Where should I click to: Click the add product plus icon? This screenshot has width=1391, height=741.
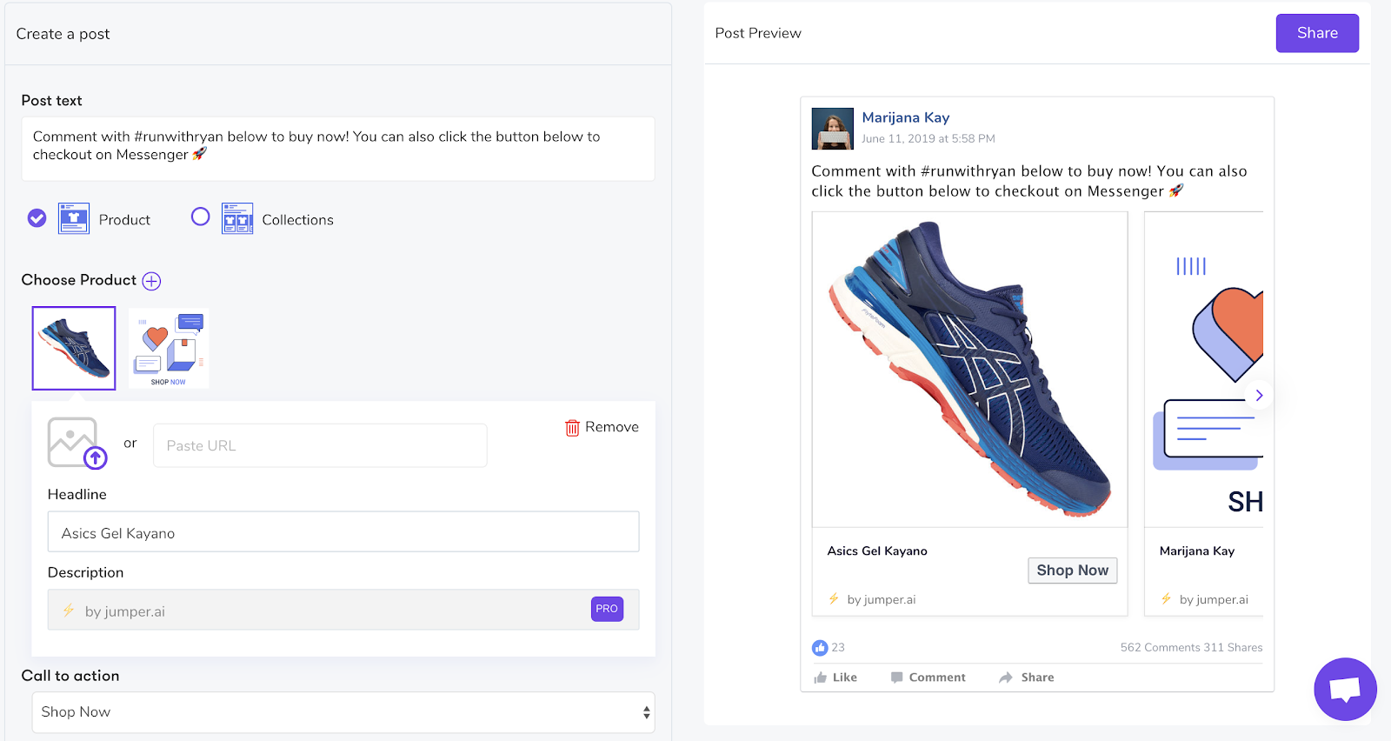pos(151,281)
